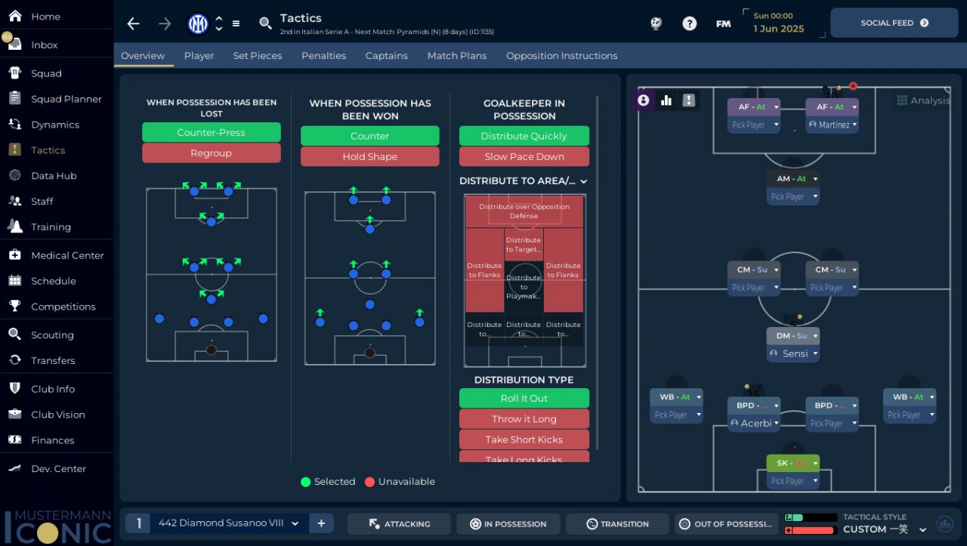Open Finances in the sidebar
The width and height of the screenshot is (967, 546).
[57, 440]
